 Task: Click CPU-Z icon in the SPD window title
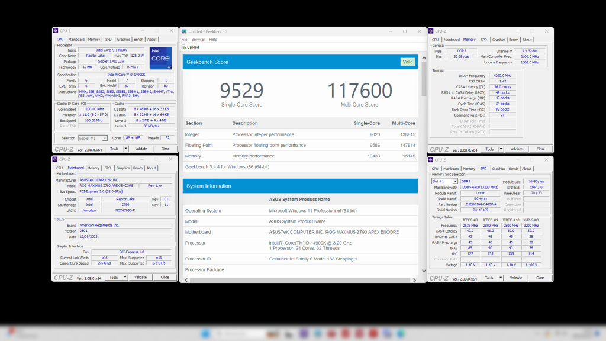coord(431,160)
